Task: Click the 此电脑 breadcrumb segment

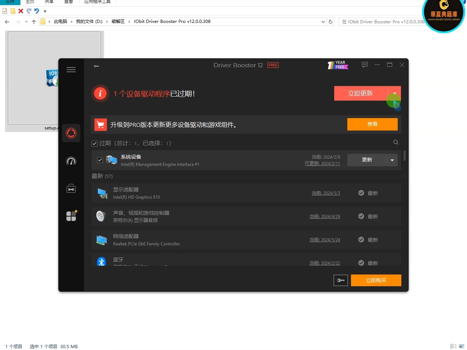Action: click(61, 22)
